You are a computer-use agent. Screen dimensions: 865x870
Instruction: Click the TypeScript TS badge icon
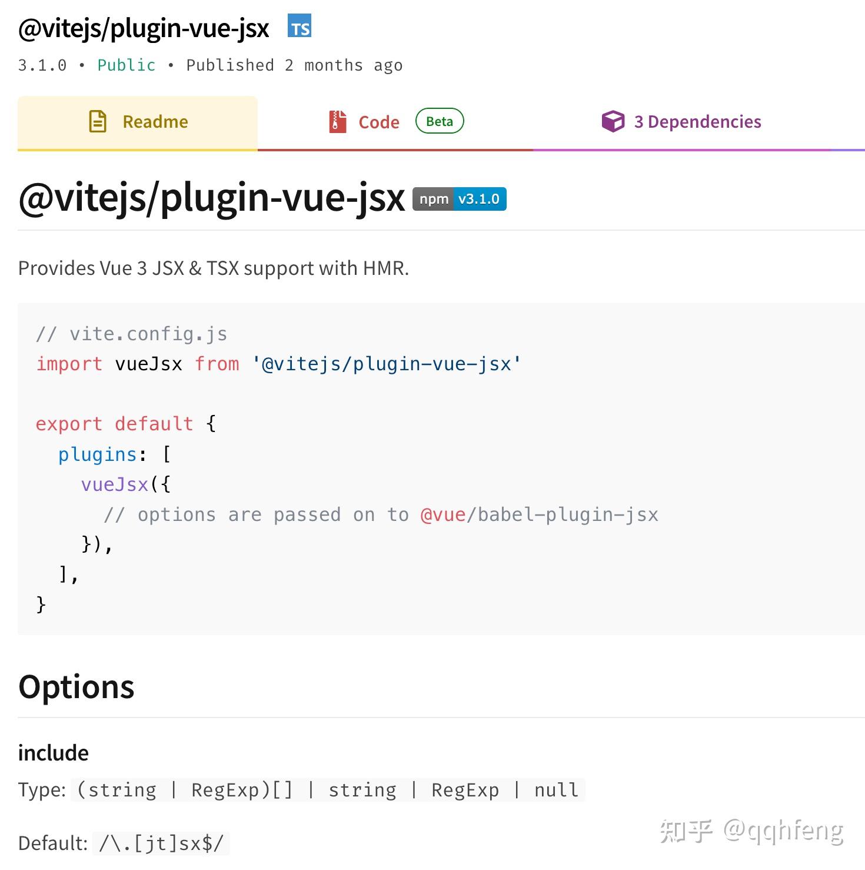point(300,26)
